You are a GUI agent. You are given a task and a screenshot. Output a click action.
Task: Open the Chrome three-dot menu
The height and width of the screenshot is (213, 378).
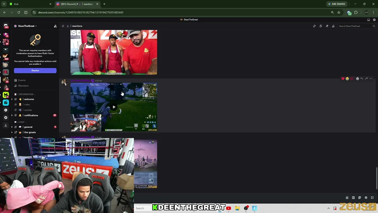pyautogui.click(x=374, y=12)
